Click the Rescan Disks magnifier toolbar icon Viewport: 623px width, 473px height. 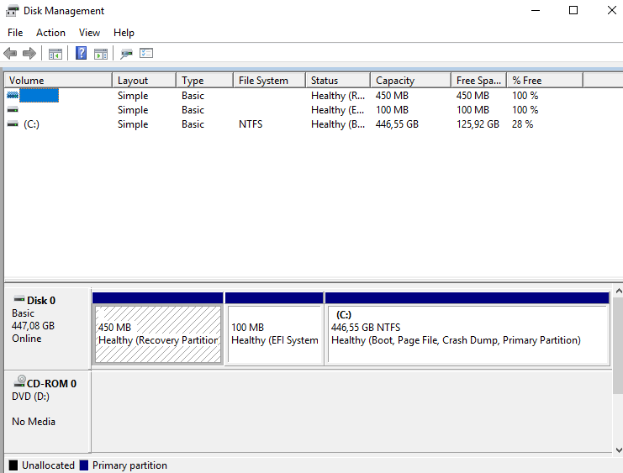click(126, 54)
